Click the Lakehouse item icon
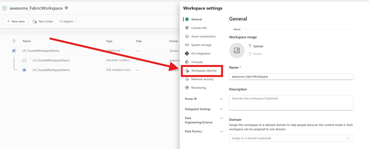Viewport: 369px width, 149px height. coord(14,50)
